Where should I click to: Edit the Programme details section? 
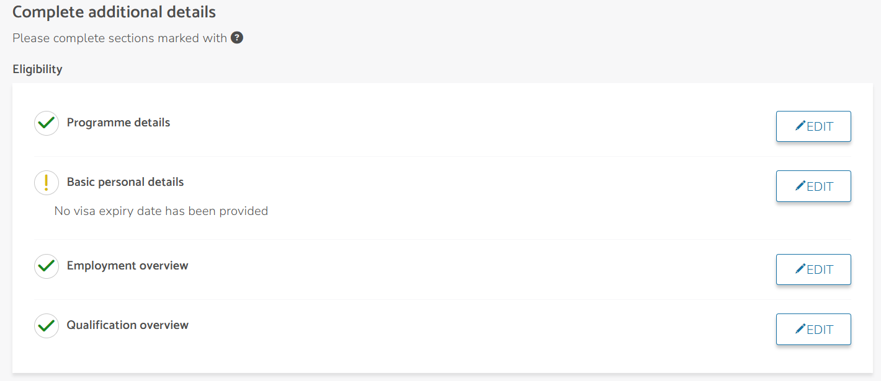[813, 126]
